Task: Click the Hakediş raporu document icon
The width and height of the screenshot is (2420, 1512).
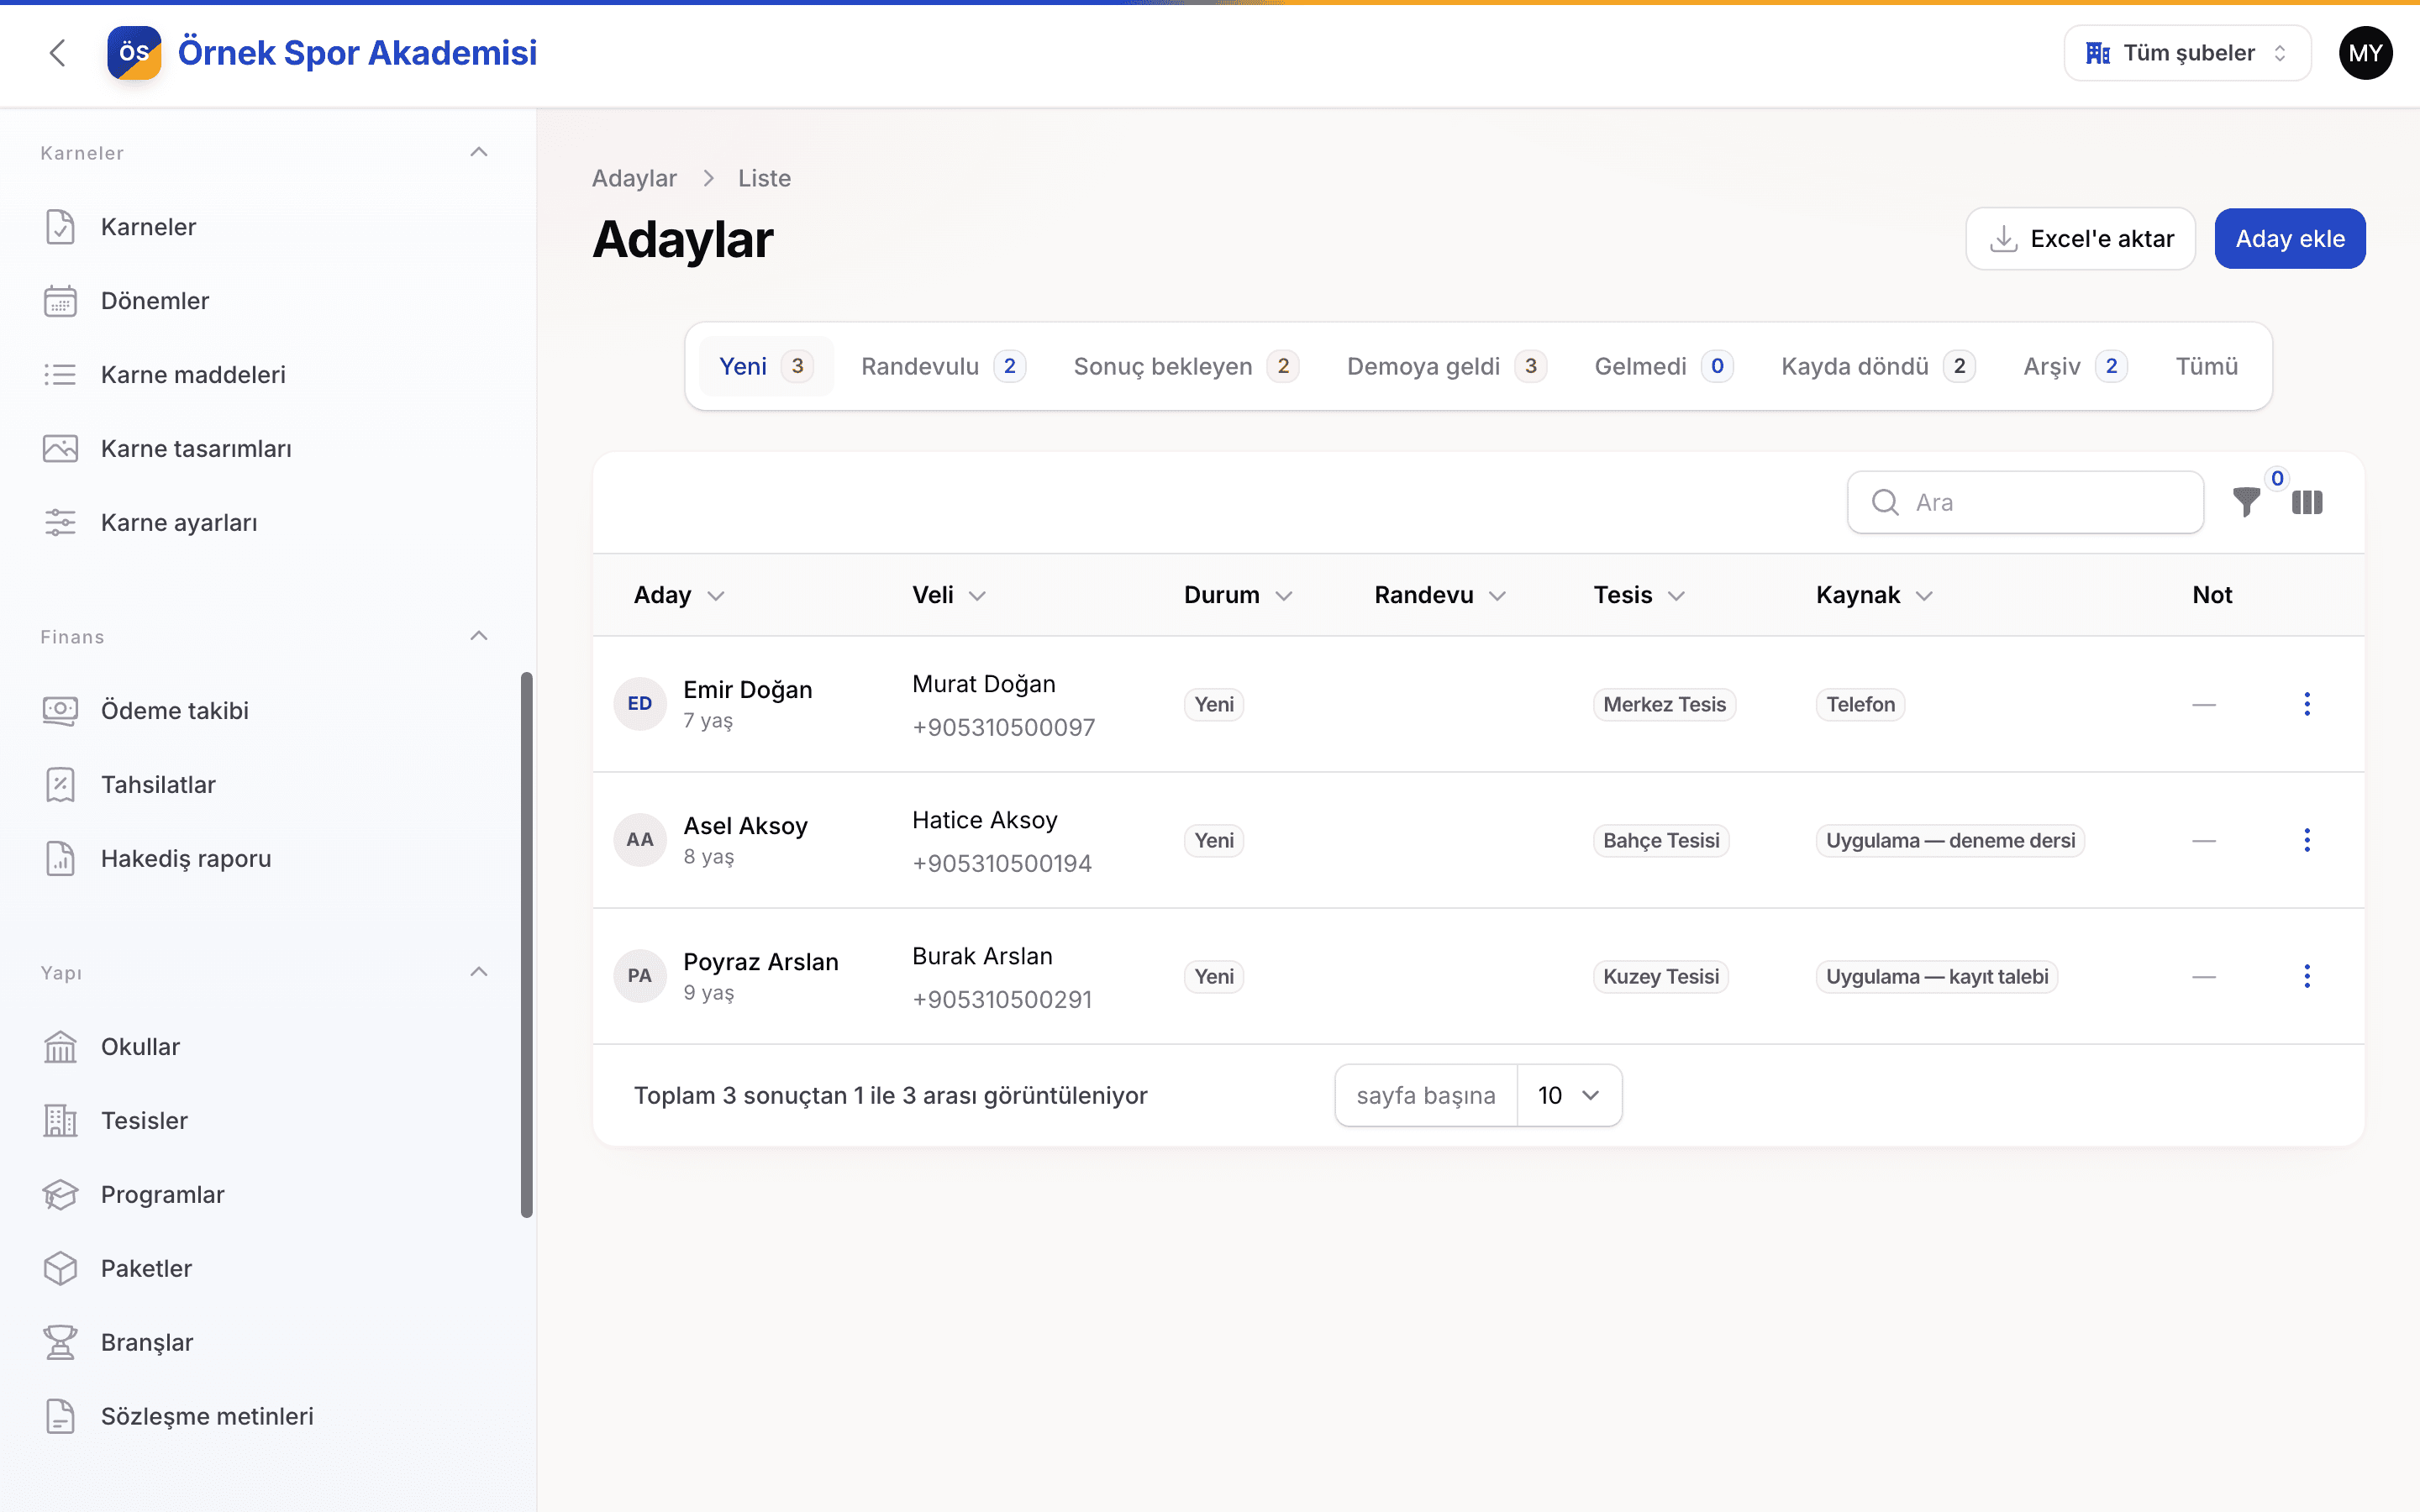Action: (60, 859)
